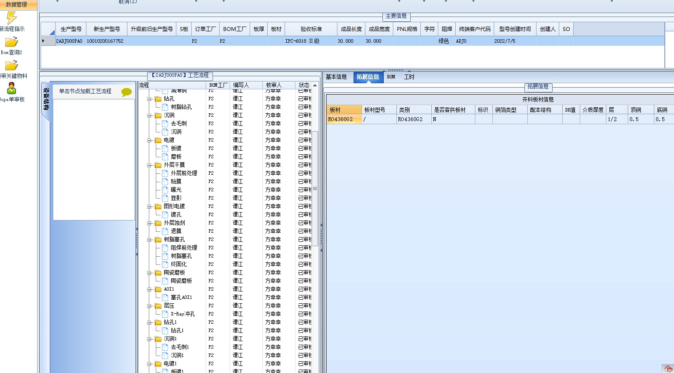Click the red icon at bottom right

(668, 369)
